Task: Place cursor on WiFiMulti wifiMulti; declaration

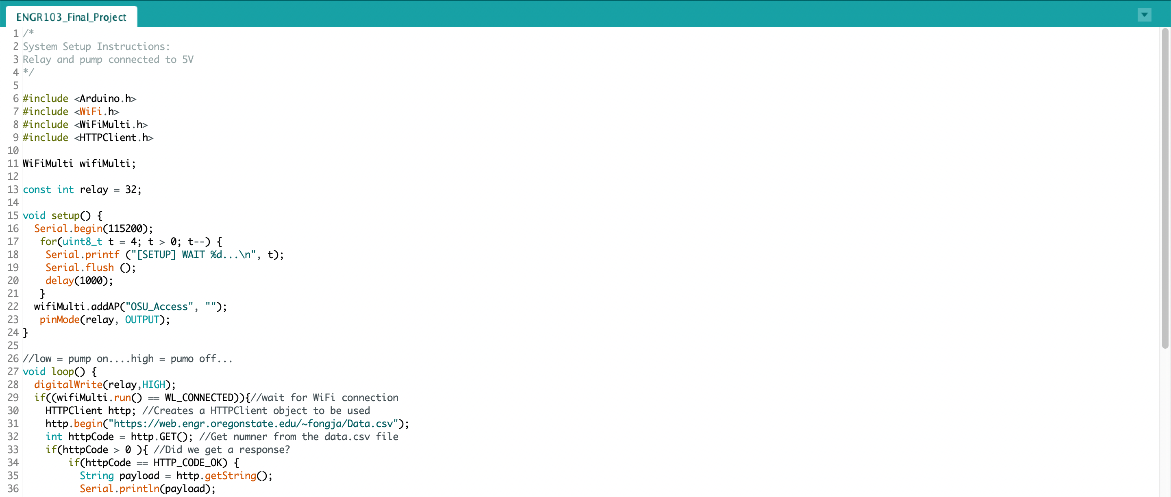Action: 79,163
